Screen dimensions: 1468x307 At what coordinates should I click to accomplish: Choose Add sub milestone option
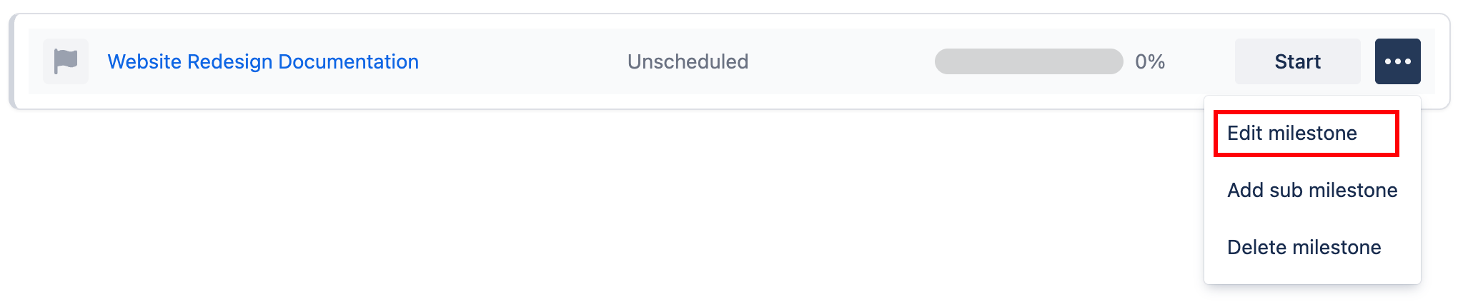(1311, 191)
